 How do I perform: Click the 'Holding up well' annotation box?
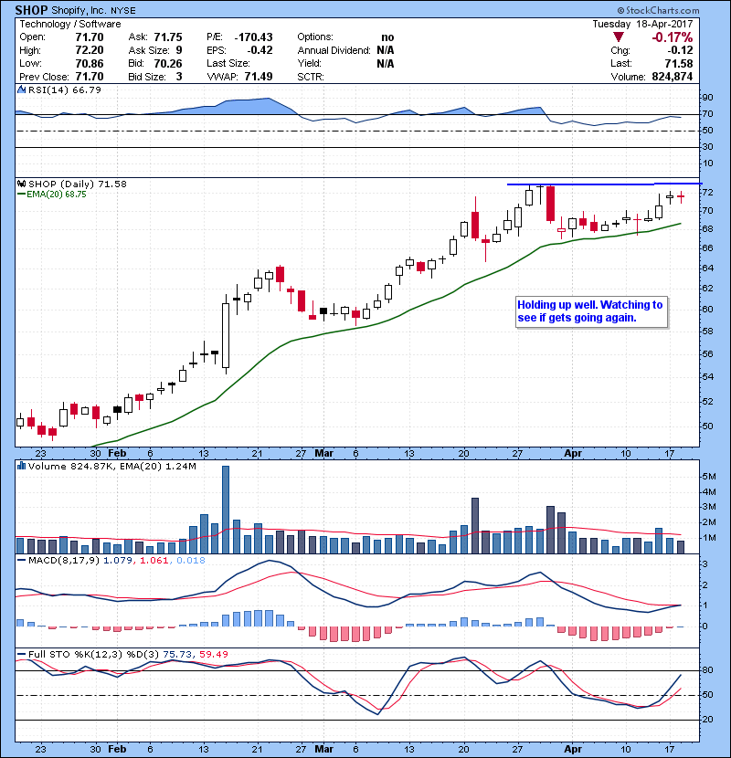click(591, 311)
